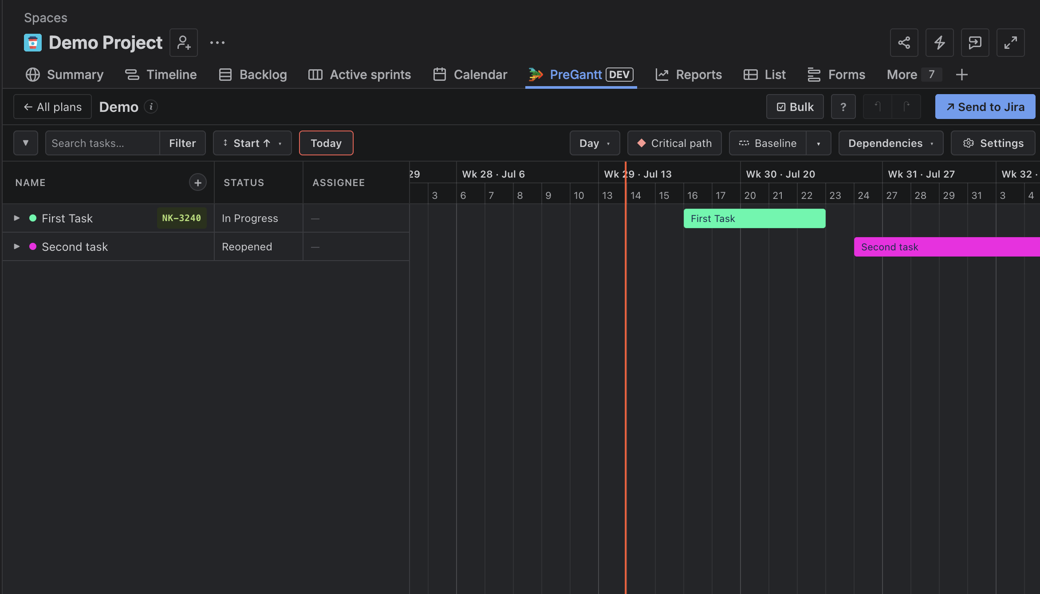Select the green First Task Gantt bar

click(754, 218)
